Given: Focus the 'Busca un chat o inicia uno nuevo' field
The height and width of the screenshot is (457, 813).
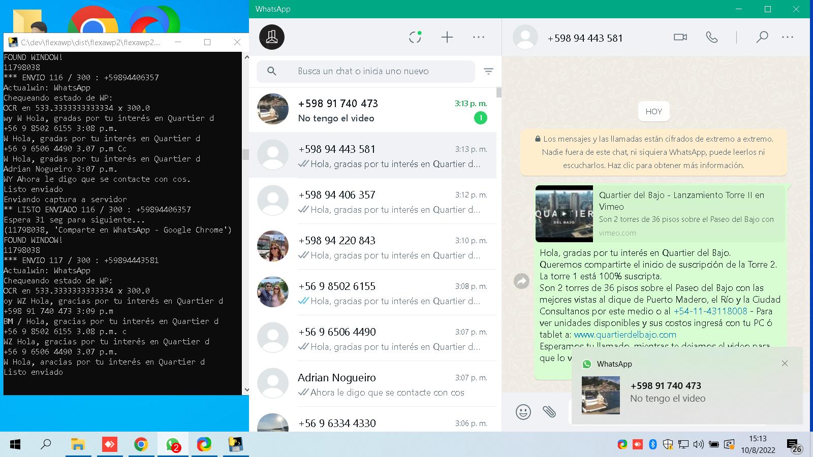Looking at the screenshot, I should (366, 71).
